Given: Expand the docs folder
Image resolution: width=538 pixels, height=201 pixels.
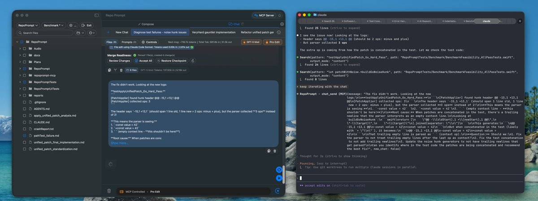Looking at the screenshot, I should click(x=19, y=55).
